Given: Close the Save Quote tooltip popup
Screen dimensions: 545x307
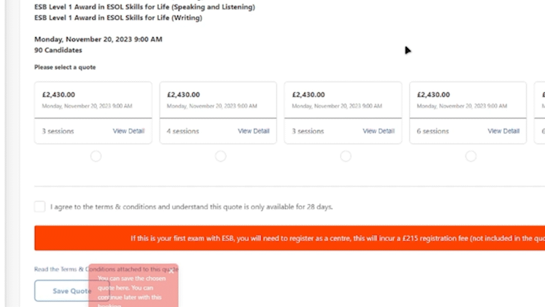Looking at the screenshot, I should tap(171, 271).
